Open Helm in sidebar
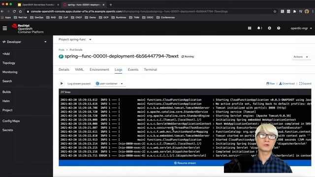The image size is (315, 177). pos(6,101)
